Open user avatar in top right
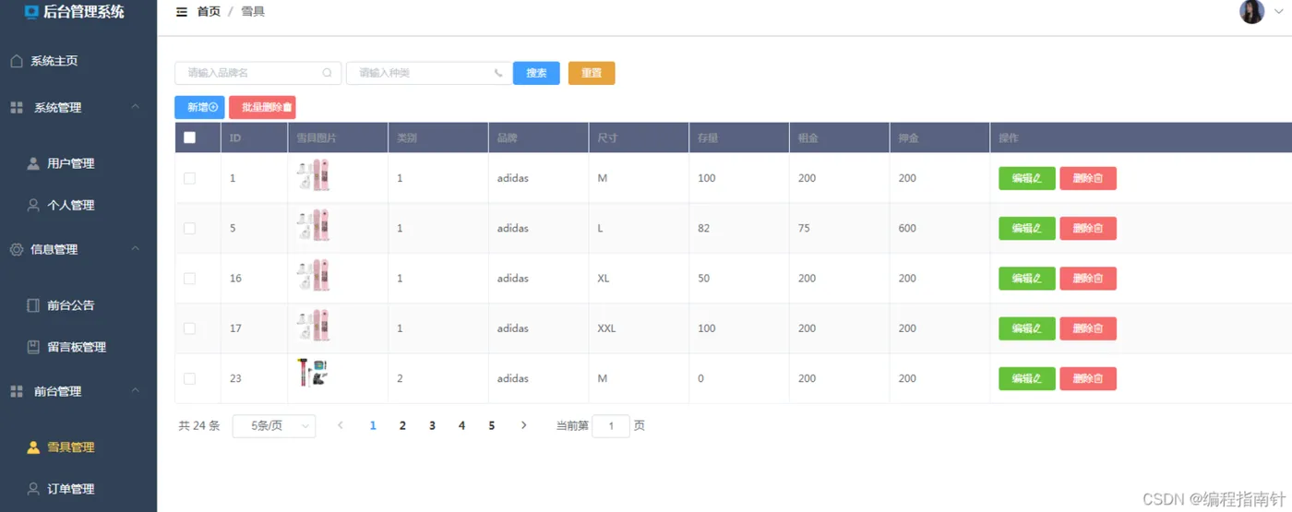1292x512 pixels. coord(1251,11)
